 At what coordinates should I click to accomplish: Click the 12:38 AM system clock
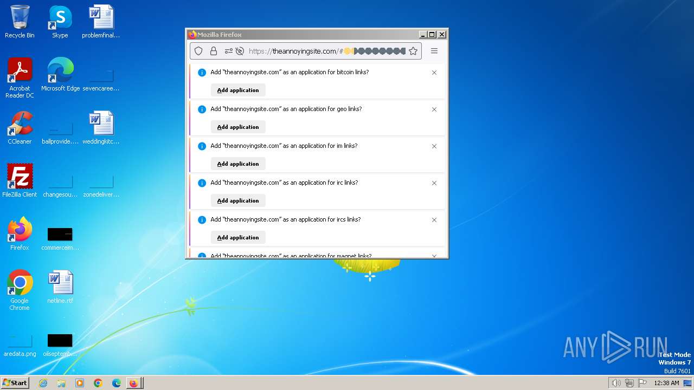pos(666,383)
